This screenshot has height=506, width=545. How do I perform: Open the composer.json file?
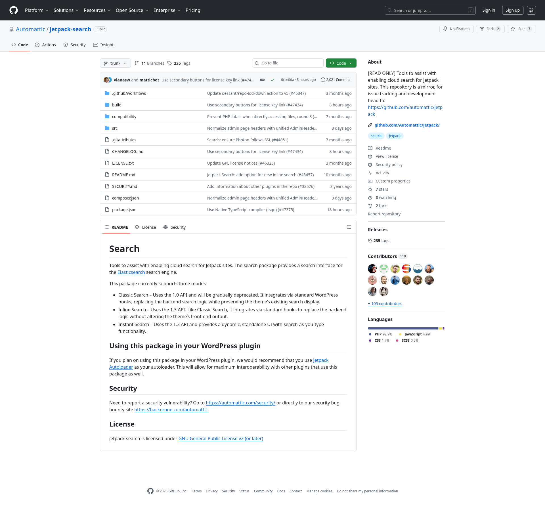click(x=125, y=198)
